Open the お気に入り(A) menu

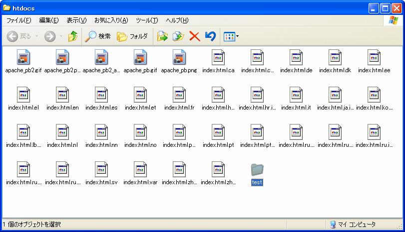click(x=111, y=20)
